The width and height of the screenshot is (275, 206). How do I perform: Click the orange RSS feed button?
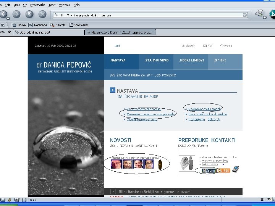(x=224, y=171)
